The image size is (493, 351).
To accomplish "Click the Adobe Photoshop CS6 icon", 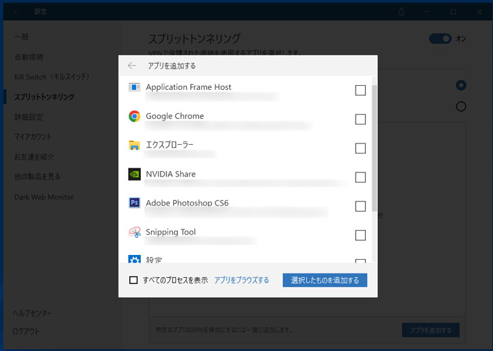I will [x=134, y=203].
